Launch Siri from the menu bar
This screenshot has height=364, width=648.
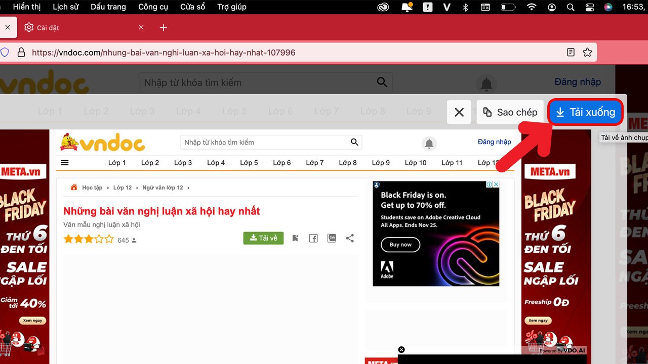608,7
